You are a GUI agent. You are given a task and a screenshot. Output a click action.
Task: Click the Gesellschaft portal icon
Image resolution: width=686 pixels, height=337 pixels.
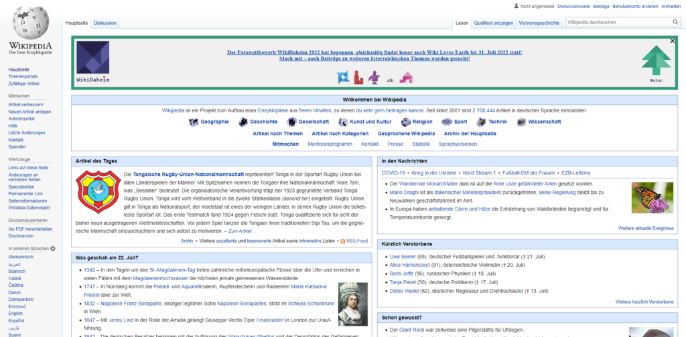[x=291, y=122]
